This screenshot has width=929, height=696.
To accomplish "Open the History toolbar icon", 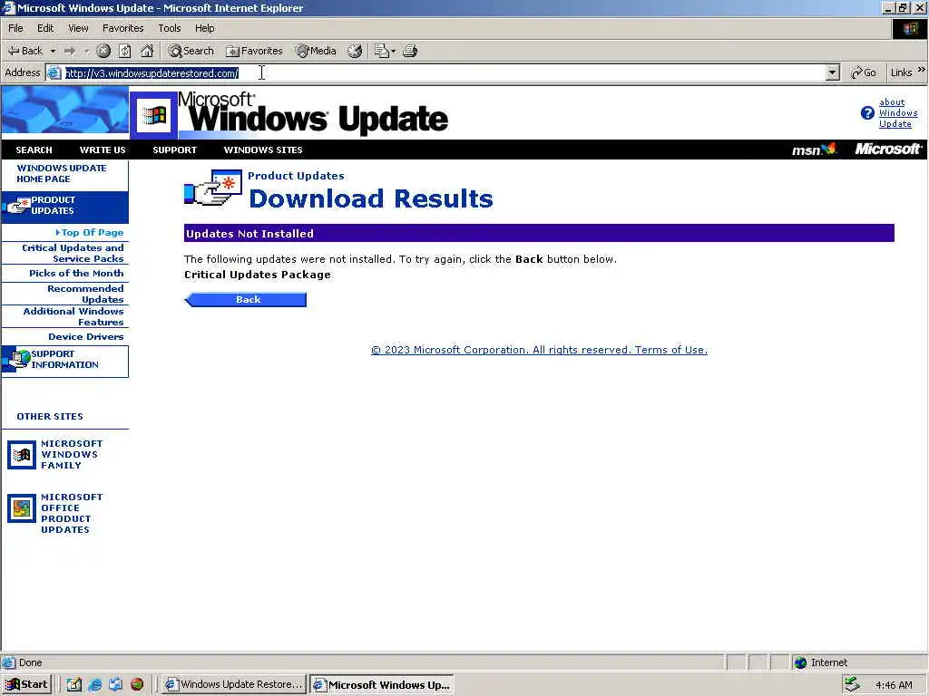I will (355, 51).
